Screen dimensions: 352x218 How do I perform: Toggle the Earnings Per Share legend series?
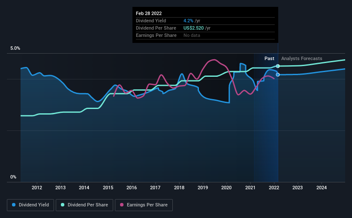[x=144, y=205]
